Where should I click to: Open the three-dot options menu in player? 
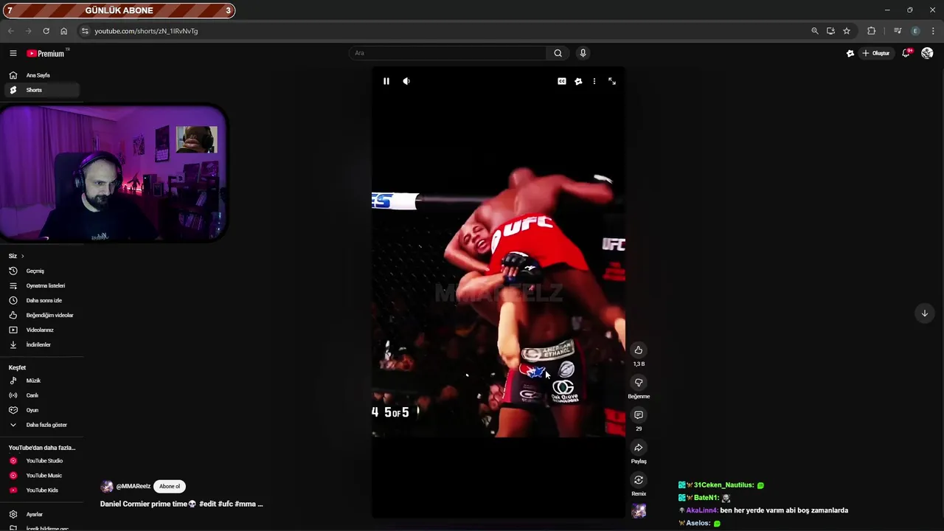(594, 81)
